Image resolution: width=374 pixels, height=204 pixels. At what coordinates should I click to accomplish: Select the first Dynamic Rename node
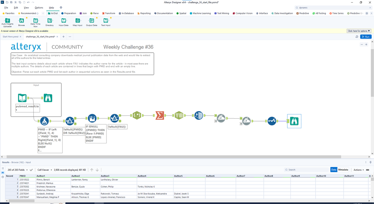click(221, 118)
